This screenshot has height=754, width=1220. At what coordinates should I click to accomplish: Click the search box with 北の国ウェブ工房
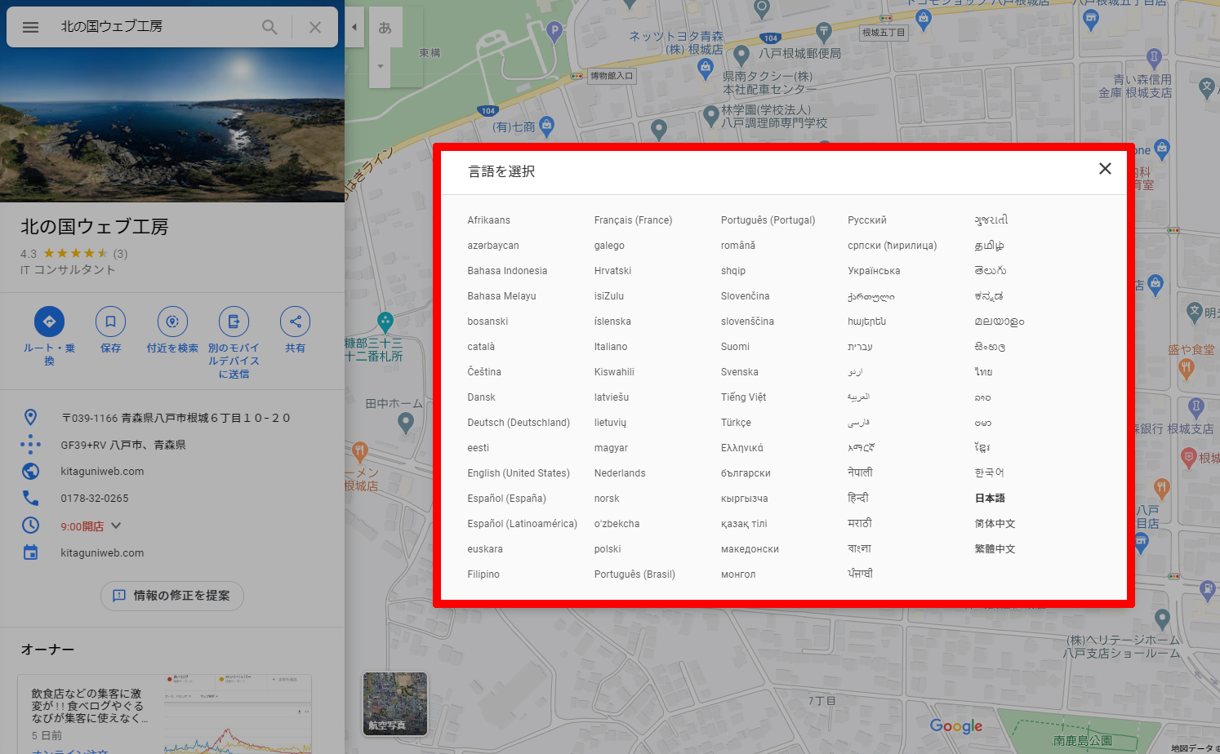click(155, 27)
